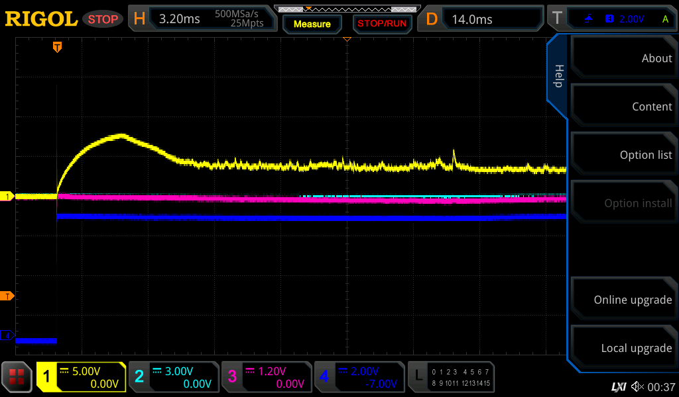
Task: Toggle the muted speaker sound icon
Action: pos(637,386)
